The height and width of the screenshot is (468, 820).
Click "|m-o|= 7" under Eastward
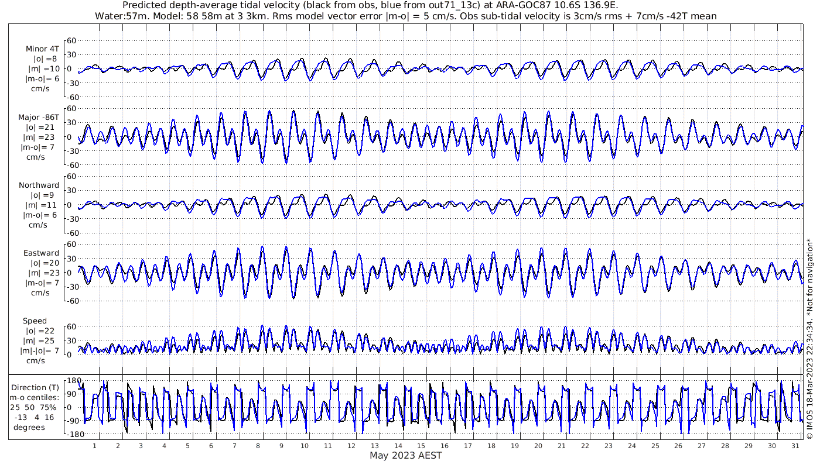41,283
